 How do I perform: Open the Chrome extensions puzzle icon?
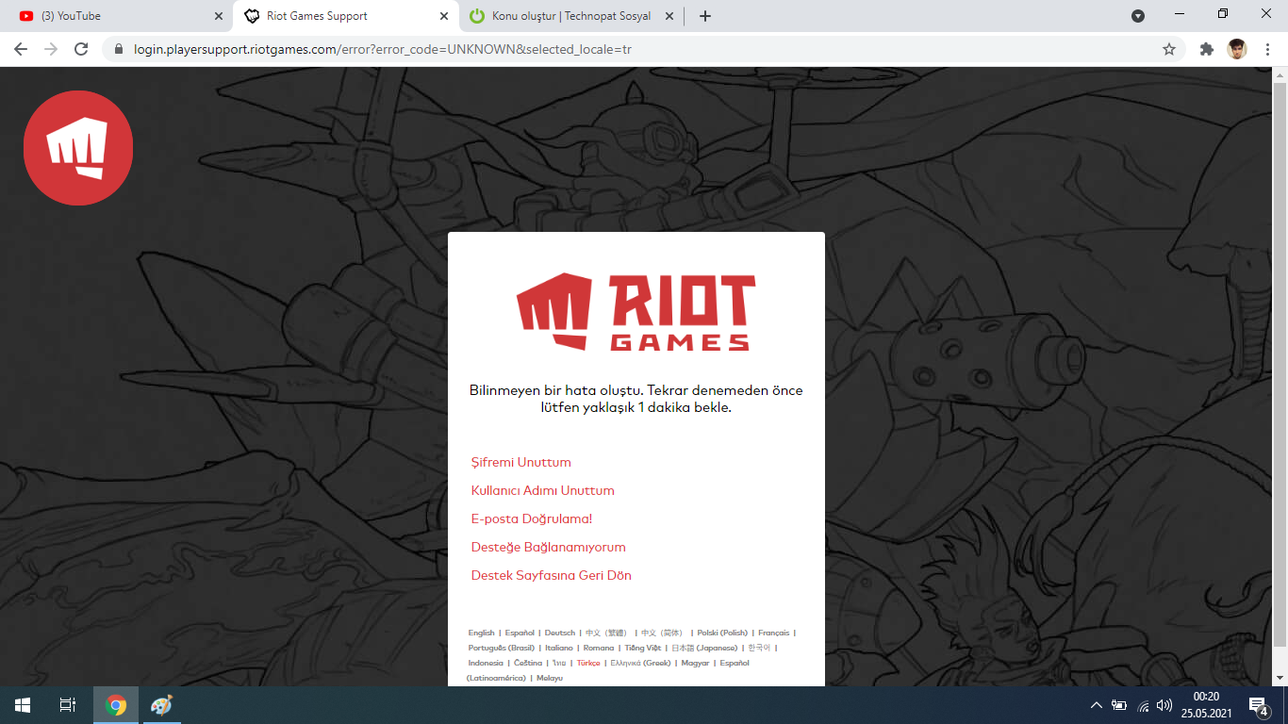click(x=1207, y=49)
